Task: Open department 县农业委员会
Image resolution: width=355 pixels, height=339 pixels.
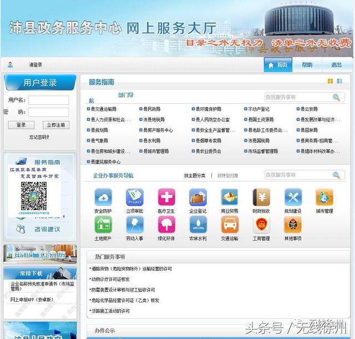Action: pyautogui.click(x=209, y=151)
